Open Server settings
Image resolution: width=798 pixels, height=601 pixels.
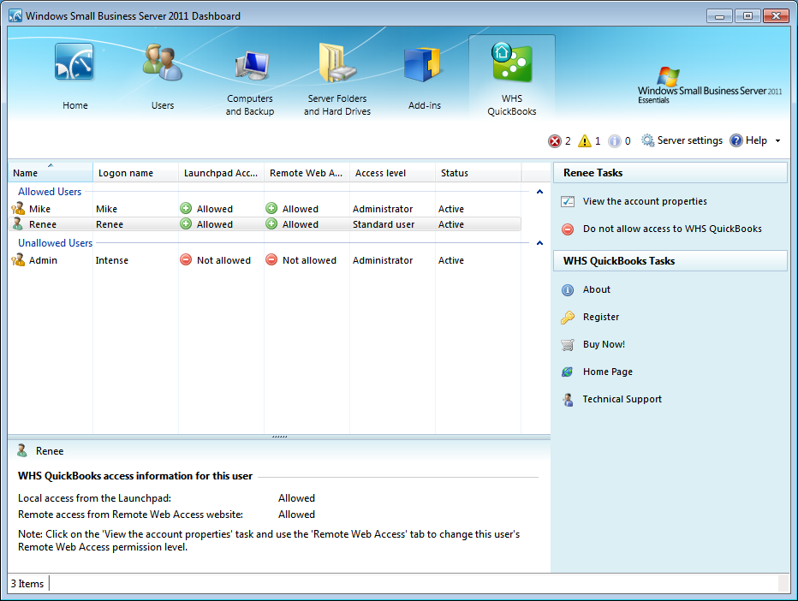pyautogui.click(x=682, y=140)
